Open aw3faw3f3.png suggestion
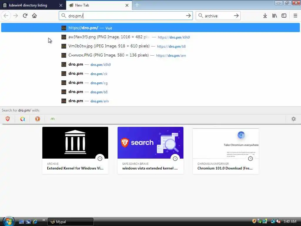The width and height of the screenshot is (301, 226). coord(150,37)
